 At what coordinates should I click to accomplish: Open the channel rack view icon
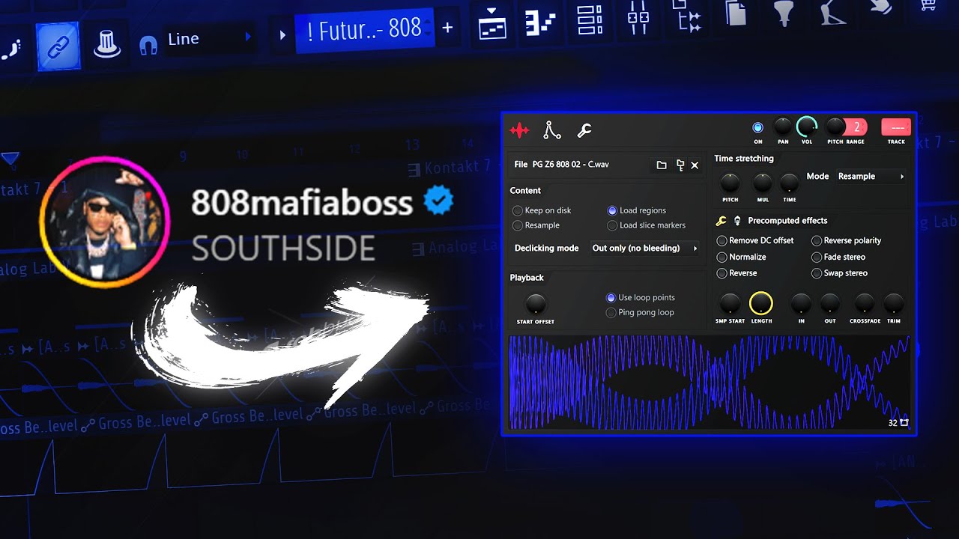590,19
